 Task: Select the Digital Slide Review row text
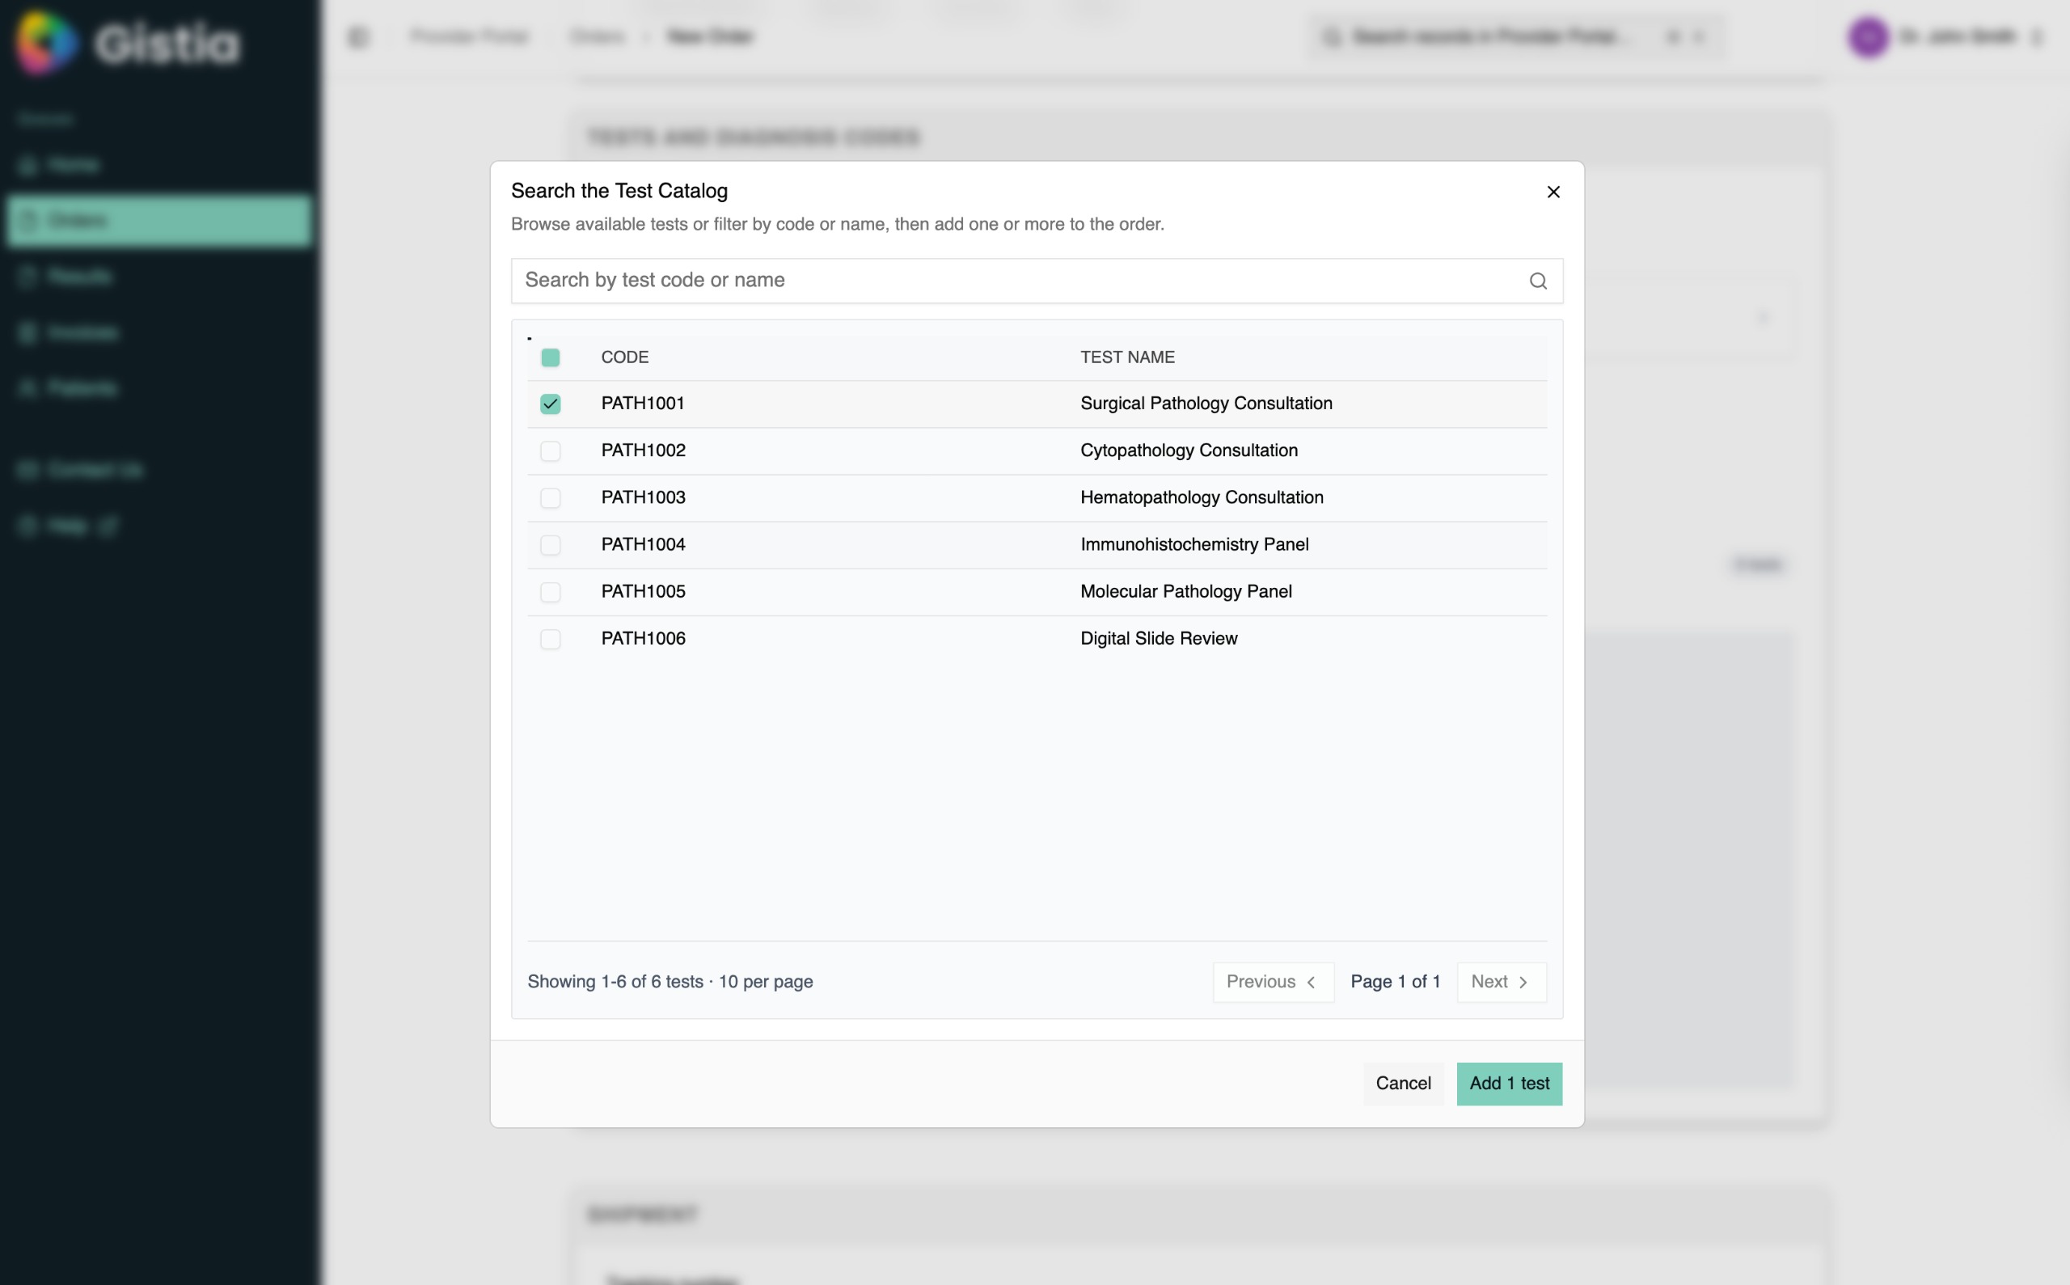[1158, 639]
